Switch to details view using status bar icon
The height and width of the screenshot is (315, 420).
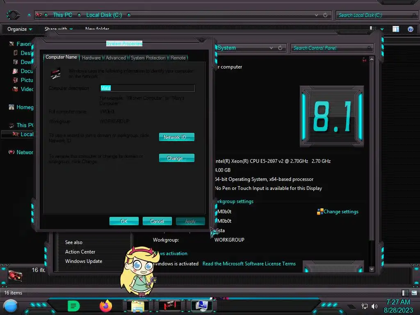point(405,293)
